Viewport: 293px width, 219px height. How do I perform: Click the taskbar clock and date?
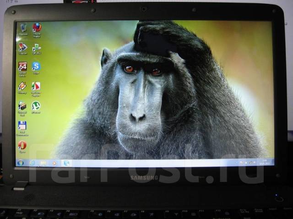tap(266, 162)
